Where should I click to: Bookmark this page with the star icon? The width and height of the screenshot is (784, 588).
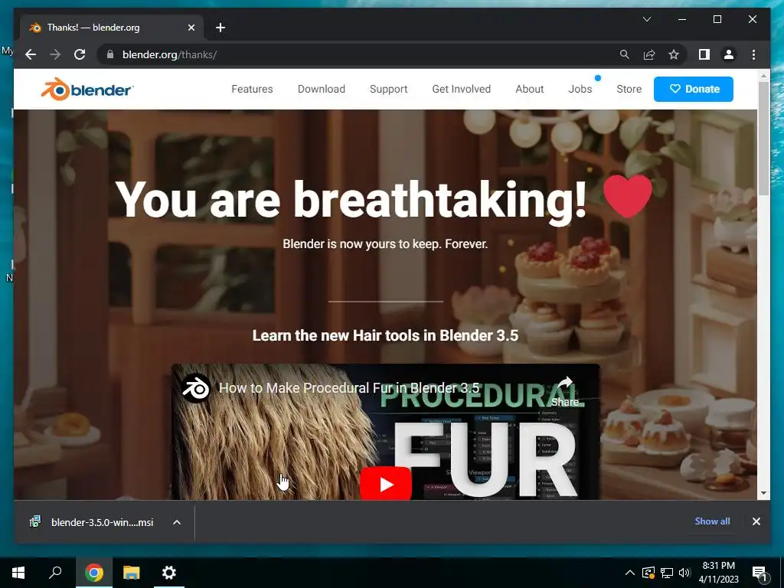(x=674, y=54)
